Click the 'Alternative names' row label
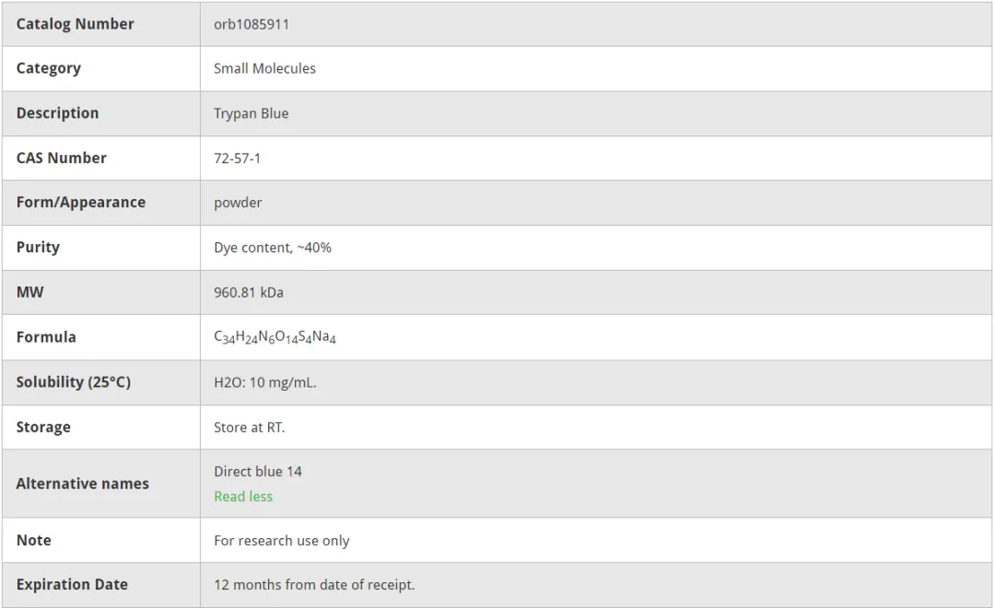 click(x=82, y=484)
